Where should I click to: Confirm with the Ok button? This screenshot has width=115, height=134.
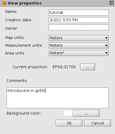(69, 123)
